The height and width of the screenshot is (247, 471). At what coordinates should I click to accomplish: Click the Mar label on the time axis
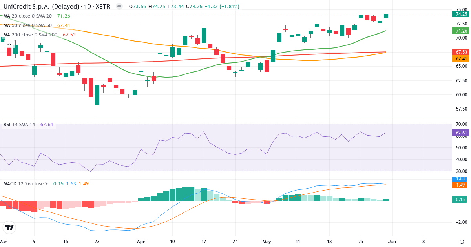pos(3,242)
